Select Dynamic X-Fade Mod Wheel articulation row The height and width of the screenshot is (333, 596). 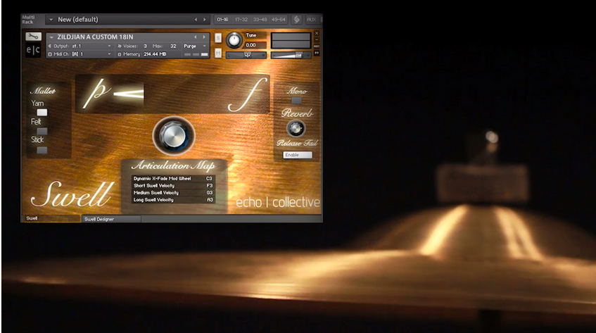(173, 179)
